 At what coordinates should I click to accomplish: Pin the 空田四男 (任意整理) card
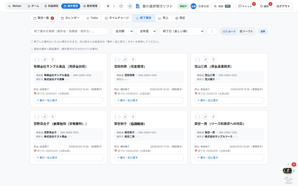point(125,60)
